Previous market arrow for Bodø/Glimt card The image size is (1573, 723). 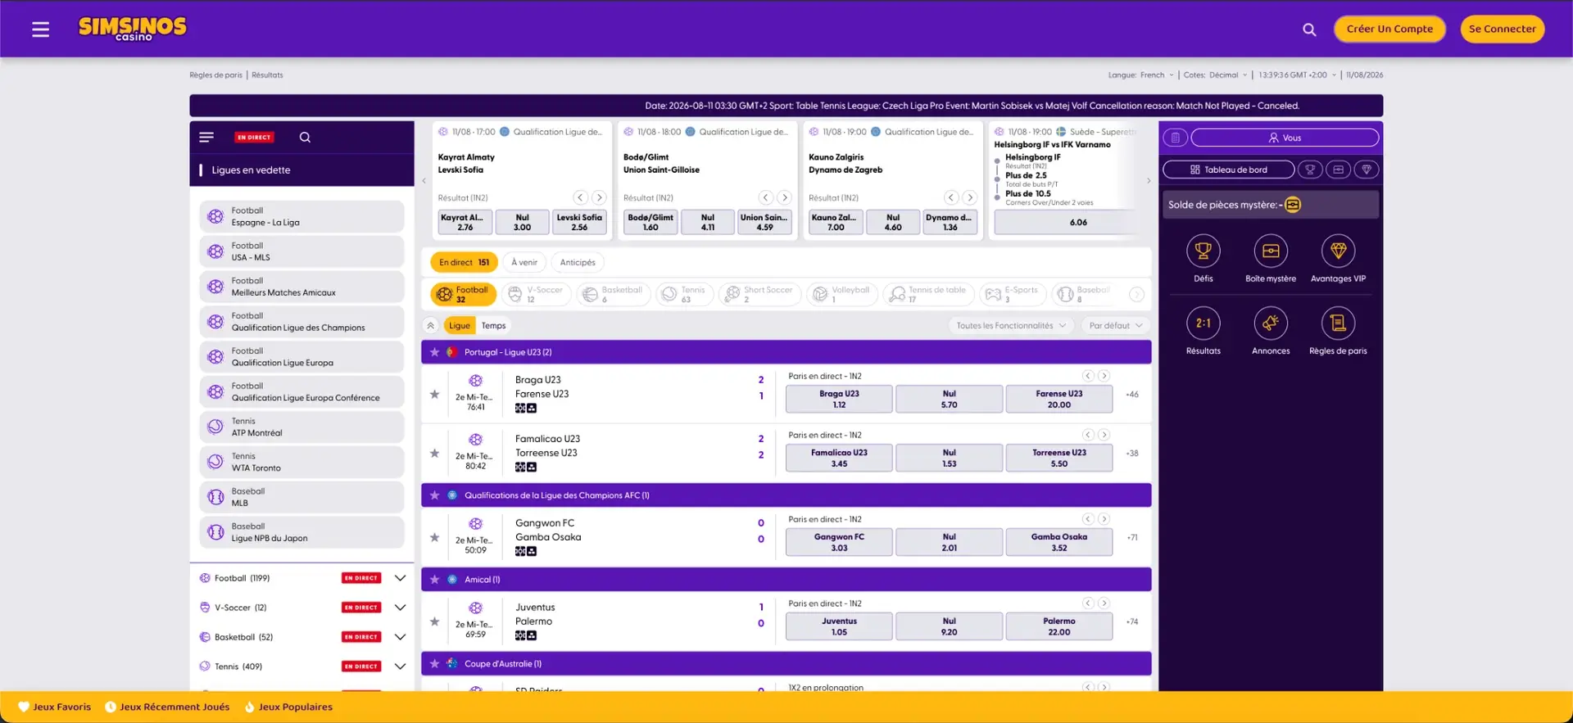click(765, 197)
